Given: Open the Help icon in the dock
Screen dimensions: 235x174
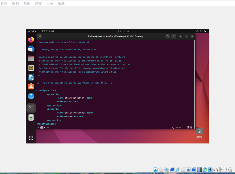Looking at the screenshot, I should point(31,96).
